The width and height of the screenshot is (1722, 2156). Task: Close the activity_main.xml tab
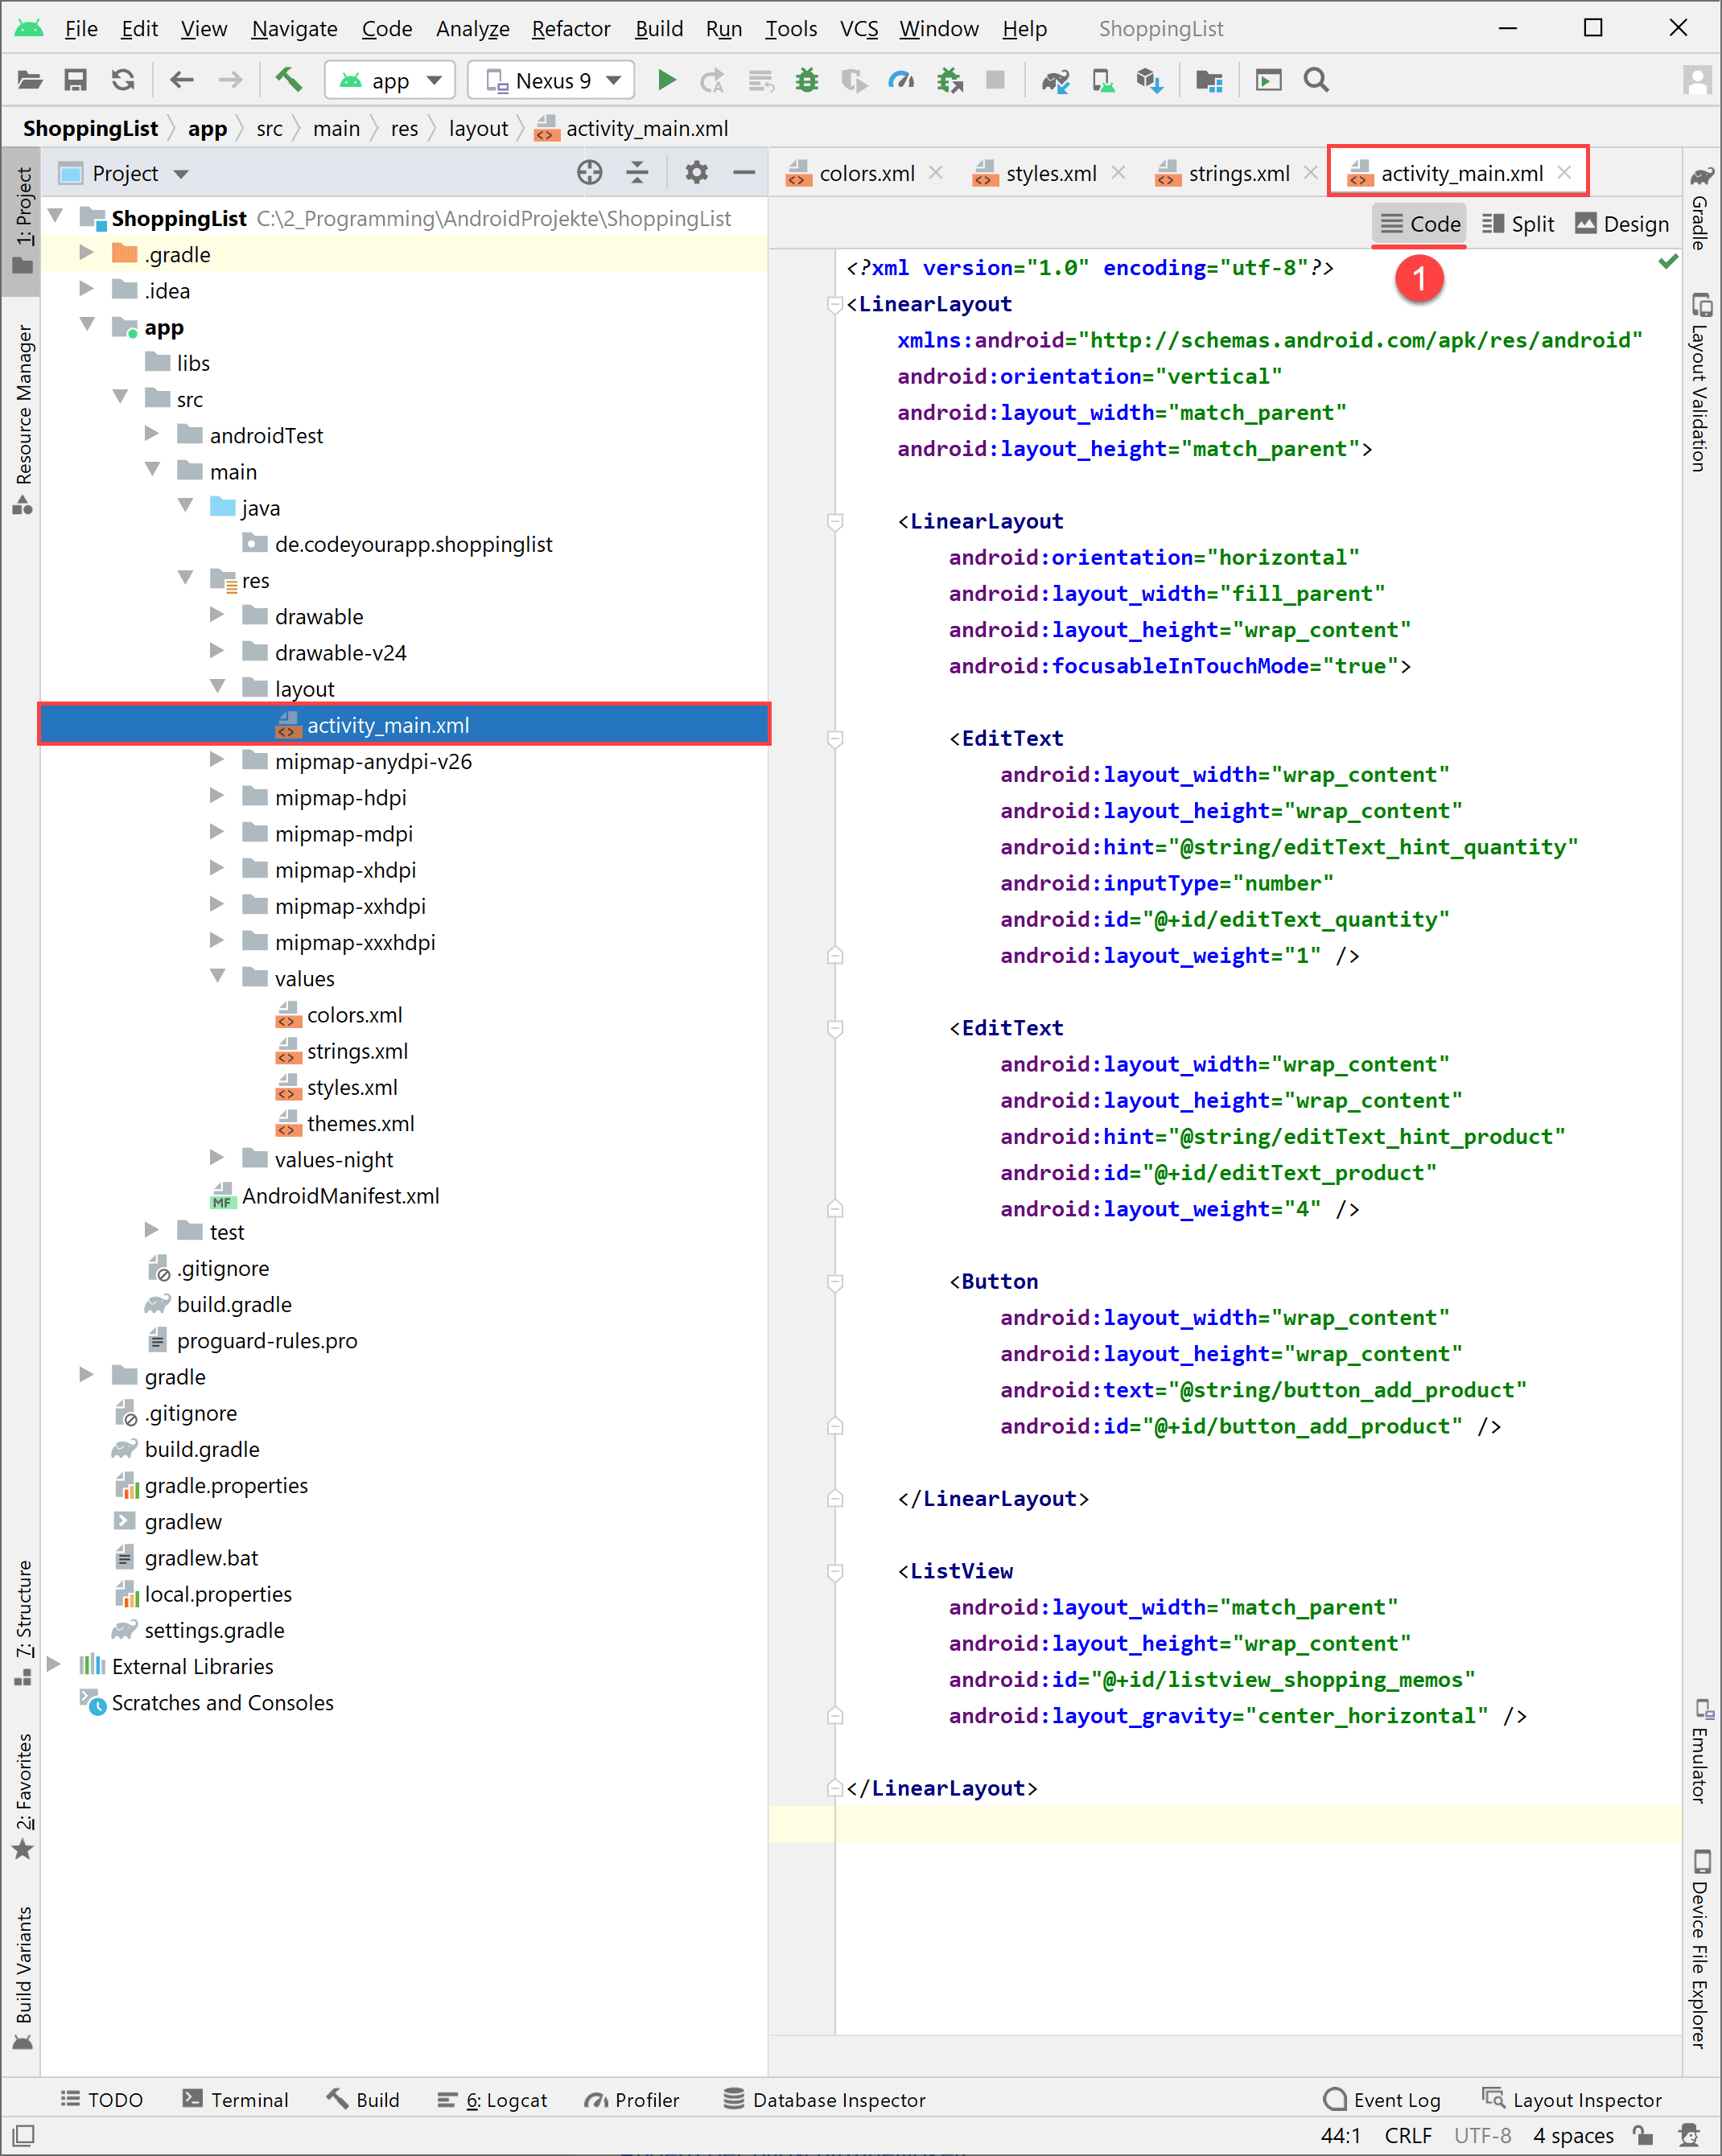click(x=1564, y=173)
